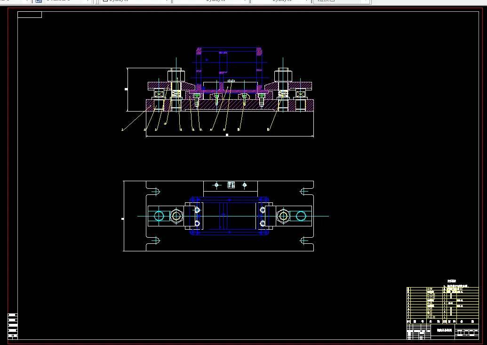The height and width of the screenshot is (345, 487).
Task: Select the blue workpiece outline in plan view
Action: click(230, 216)
